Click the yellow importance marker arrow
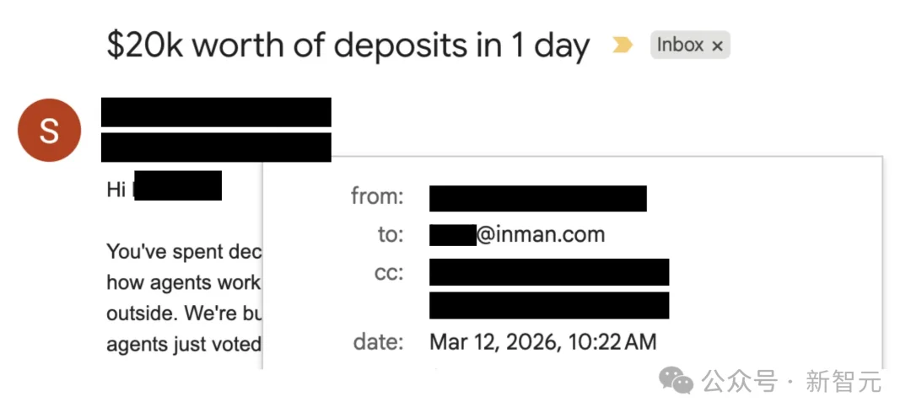The width and height of the screenshot is (911, 418). point(623,46)
